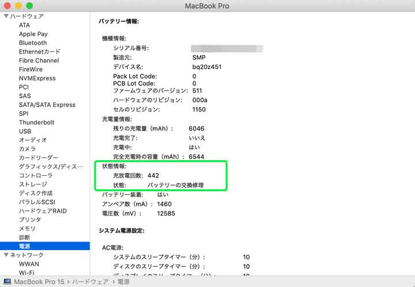Select 診断 in the sidebar
The height and width of the screenshot is (287, 415).
(x=24, y=237)
